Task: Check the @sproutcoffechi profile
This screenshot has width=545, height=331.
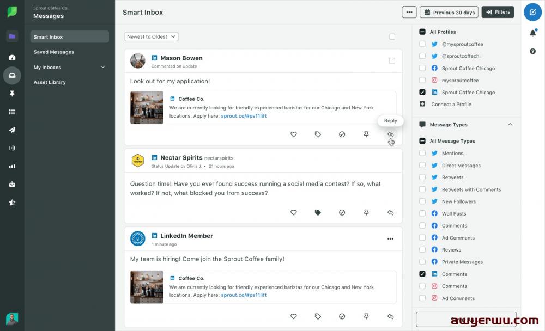Action: 422,56
